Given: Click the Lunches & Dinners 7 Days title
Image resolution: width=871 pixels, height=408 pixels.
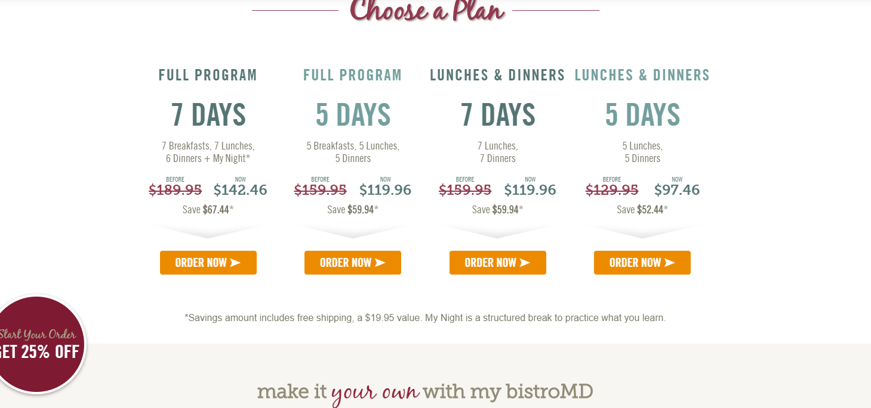Looking at the screenshot, I should pyautogui.click(x=497, y=99).
